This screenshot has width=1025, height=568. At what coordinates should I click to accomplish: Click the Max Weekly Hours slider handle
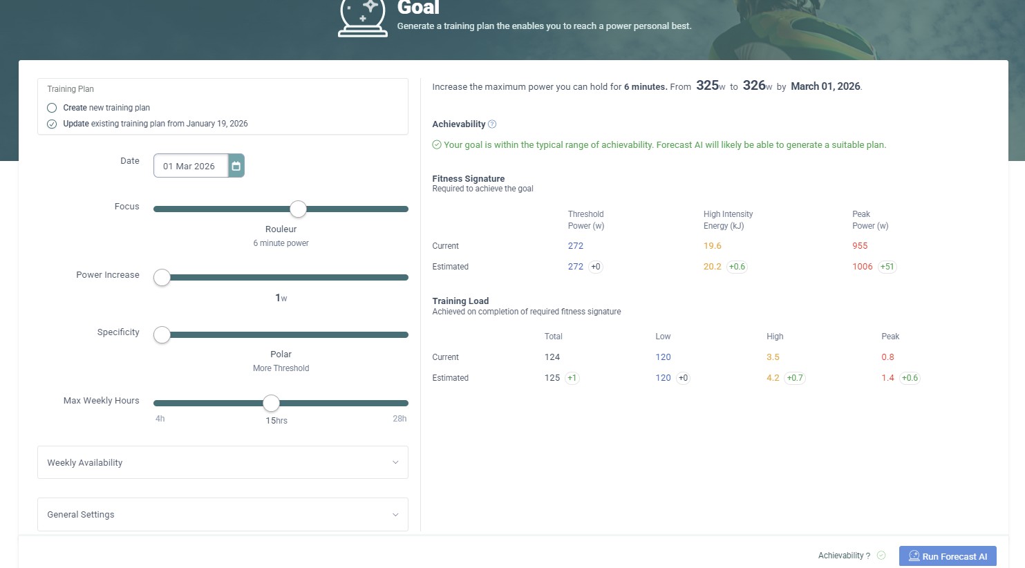click(271, 403)
